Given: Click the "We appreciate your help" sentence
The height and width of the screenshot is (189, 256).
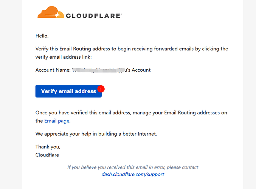Looking at the screenshot, I should coord(96,134).
